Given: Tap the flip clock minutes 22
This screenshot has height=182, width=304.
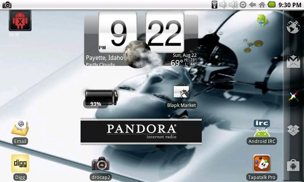Looking at the screenshot, I should [165, 32].
